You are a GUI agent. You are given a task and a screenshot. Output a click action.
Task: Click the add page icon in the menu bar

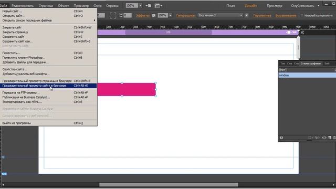148,6
